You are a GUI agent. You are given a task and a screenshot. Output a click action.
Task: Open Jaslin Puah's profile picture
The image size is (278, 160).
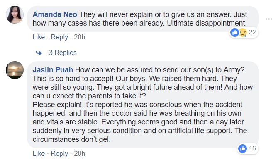[x=15, y=70]
